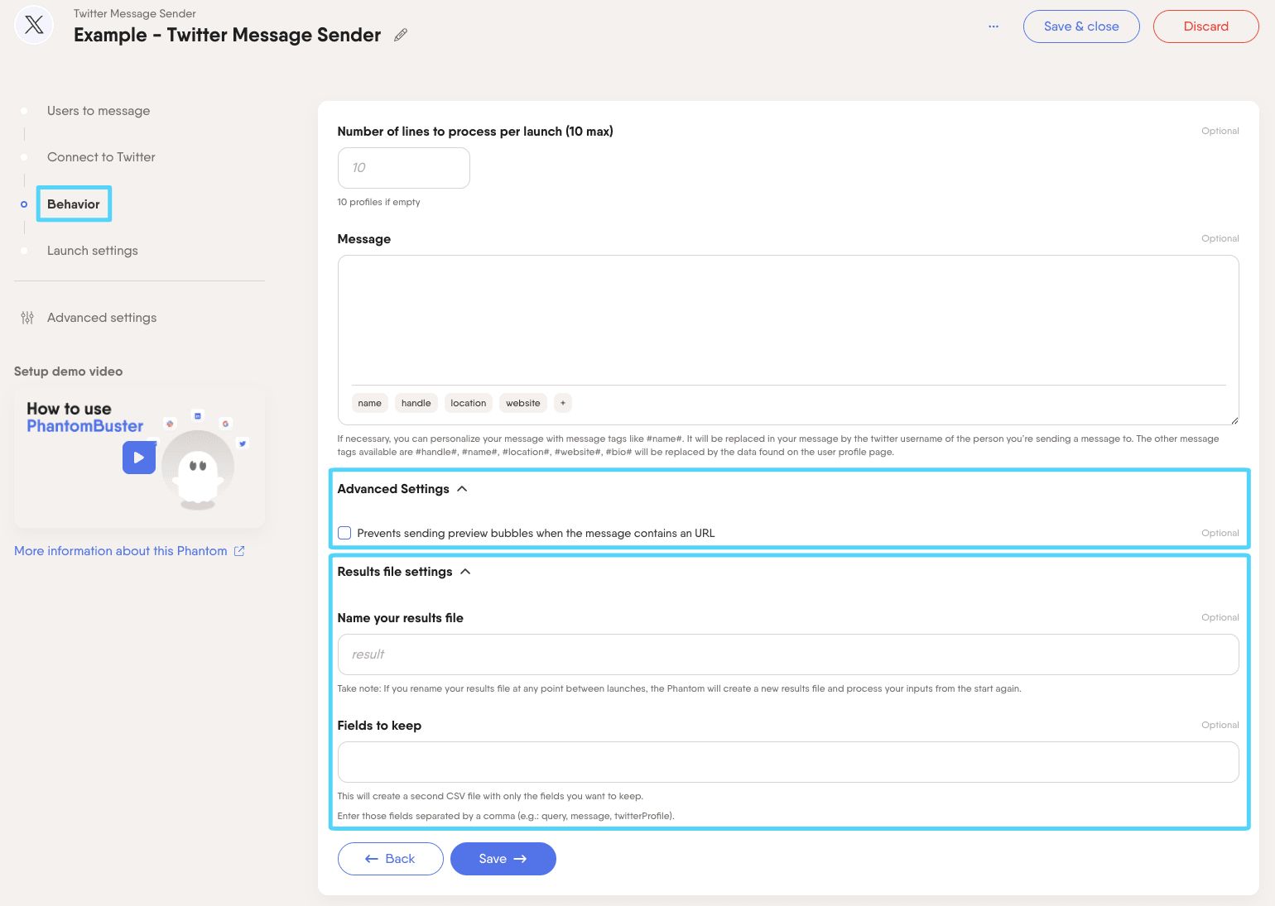Insert the handle message tag
Viewport: 1275px width, 906px height.
(416, 403)
